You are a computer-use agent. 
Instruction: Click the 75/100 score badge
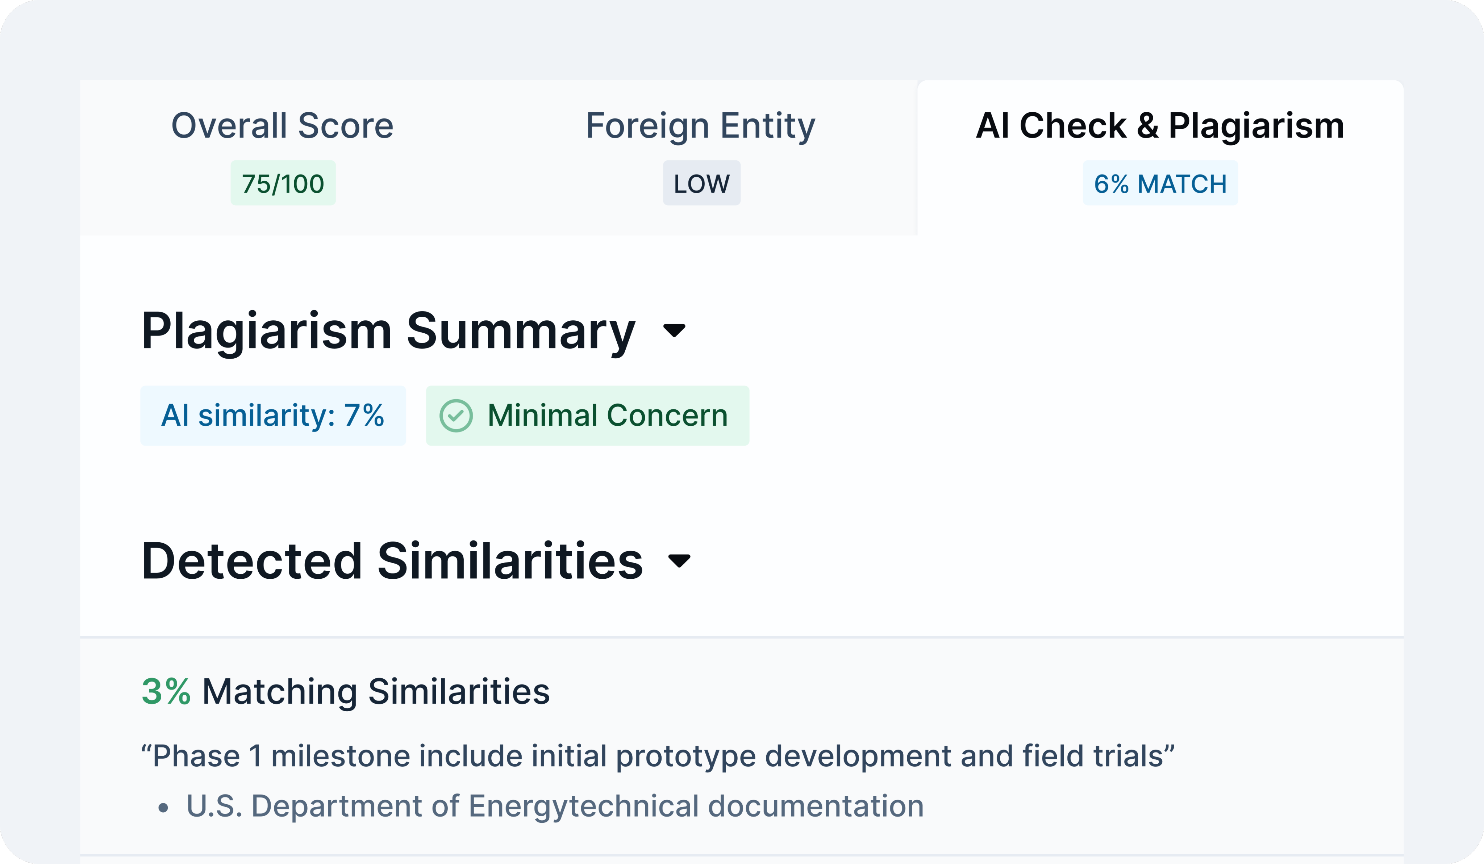click(283, 184)
